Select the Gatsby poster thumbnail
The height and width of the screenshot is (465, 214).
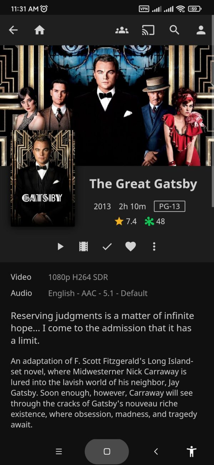[43, 178]
